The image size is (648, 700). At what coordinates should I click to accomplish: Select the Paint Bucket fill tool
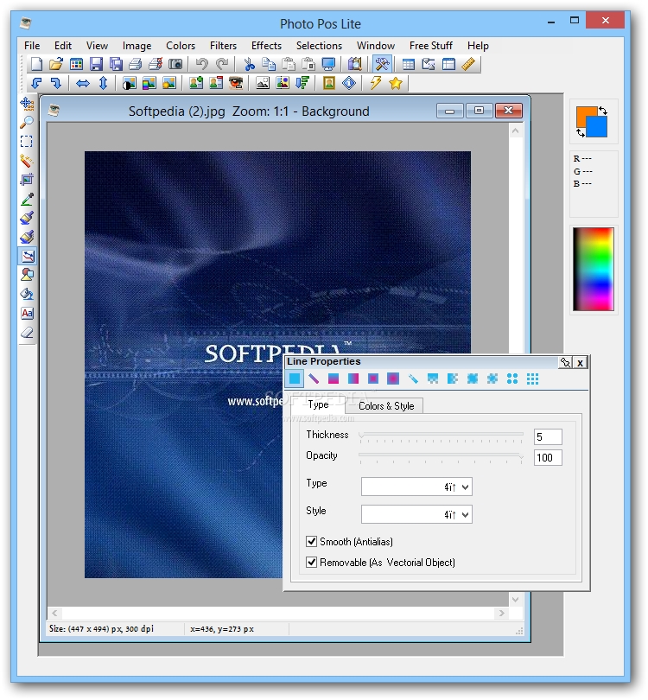(x=27, y=294)
